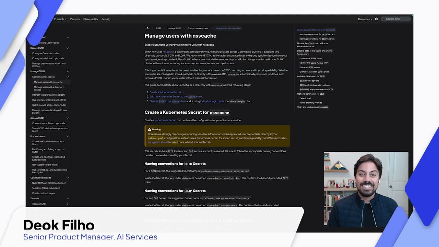Open Schedule Kubernetes Pods with Slurm

48,143
